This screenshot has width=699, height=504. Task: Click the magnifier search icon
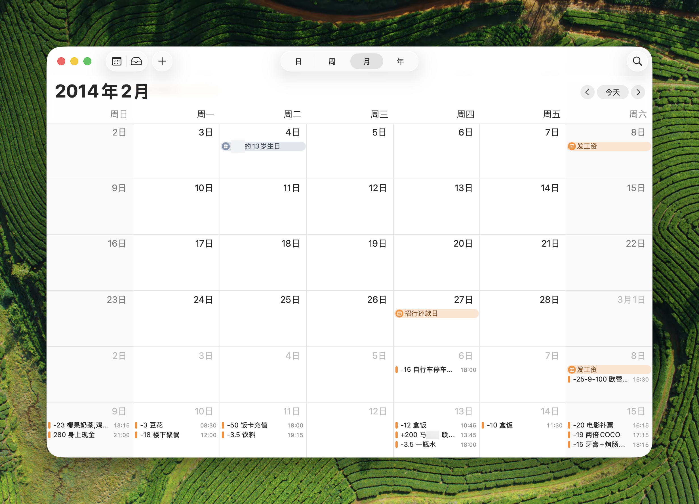637,61
